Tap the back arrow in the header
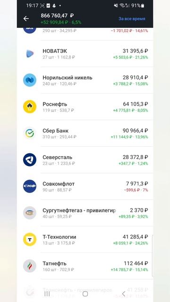 (26, 19)
